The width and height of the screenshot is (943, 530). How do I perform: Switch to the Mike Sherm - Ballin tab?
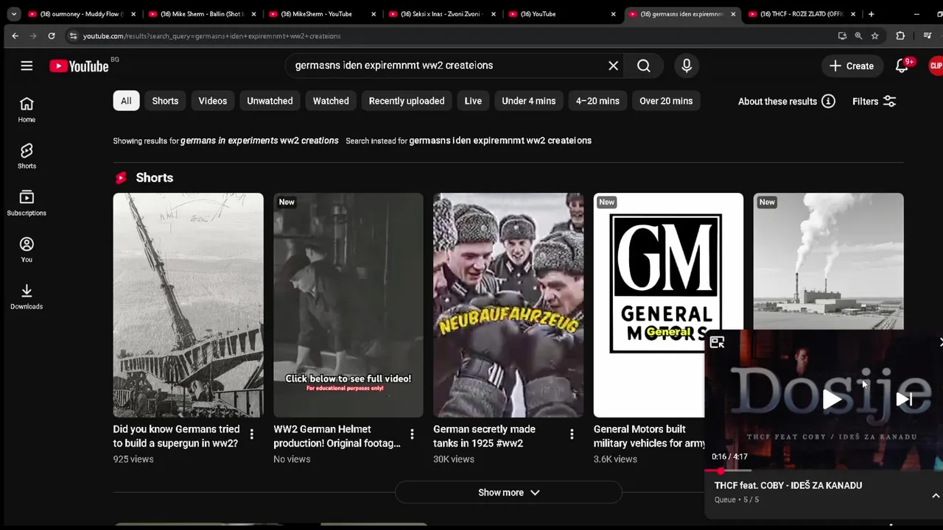pos(201,14)
